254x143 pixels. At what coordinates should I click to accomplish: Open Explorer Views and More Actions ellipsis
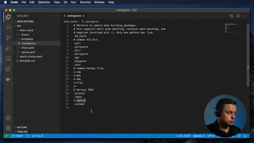coord(56,16)
